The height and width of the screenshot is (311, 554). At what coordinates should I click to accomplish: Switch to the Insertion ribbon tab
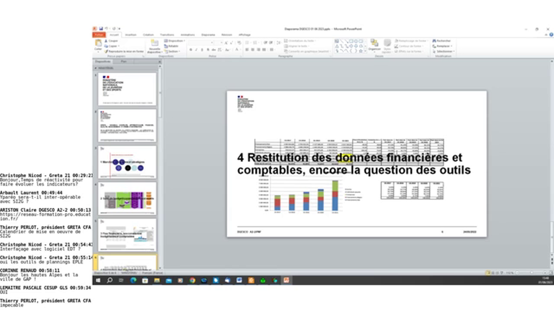(131, 35)
